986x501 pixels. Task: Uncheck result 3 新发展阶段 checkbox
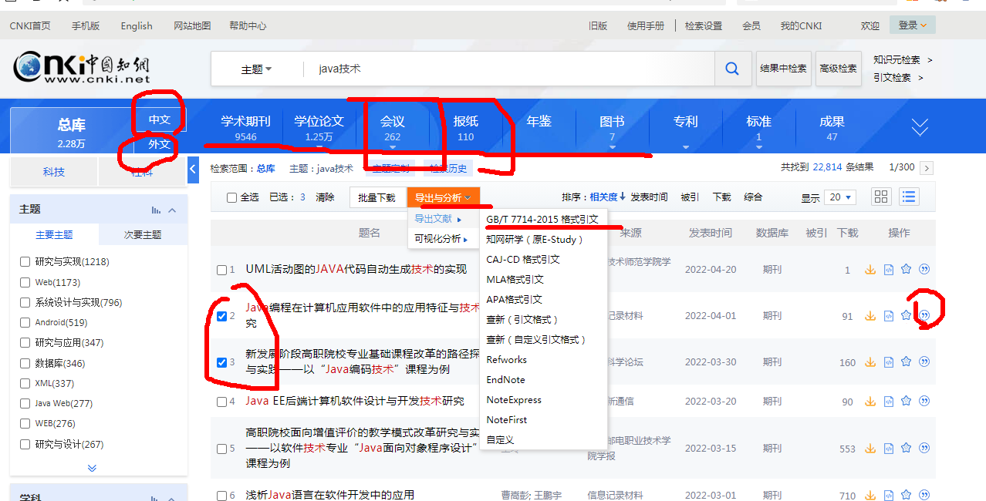(222, 362)
